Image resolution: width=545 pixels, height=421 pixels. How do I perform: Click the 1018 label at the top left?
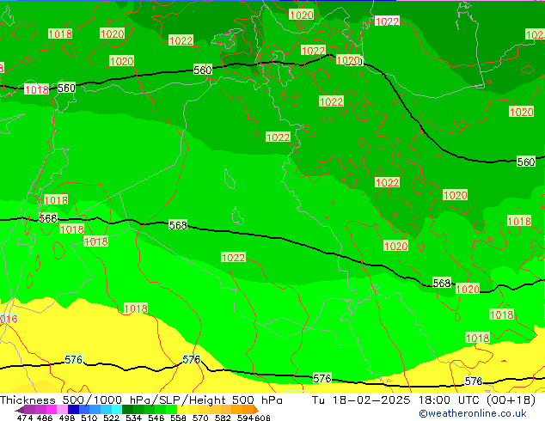(x=60, y=34)
